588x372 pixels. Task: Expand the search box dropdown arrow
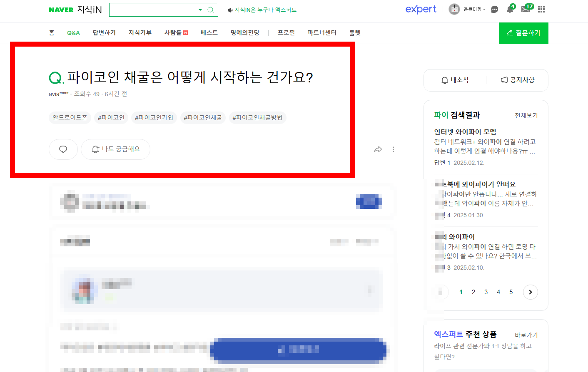click(200, 10)
